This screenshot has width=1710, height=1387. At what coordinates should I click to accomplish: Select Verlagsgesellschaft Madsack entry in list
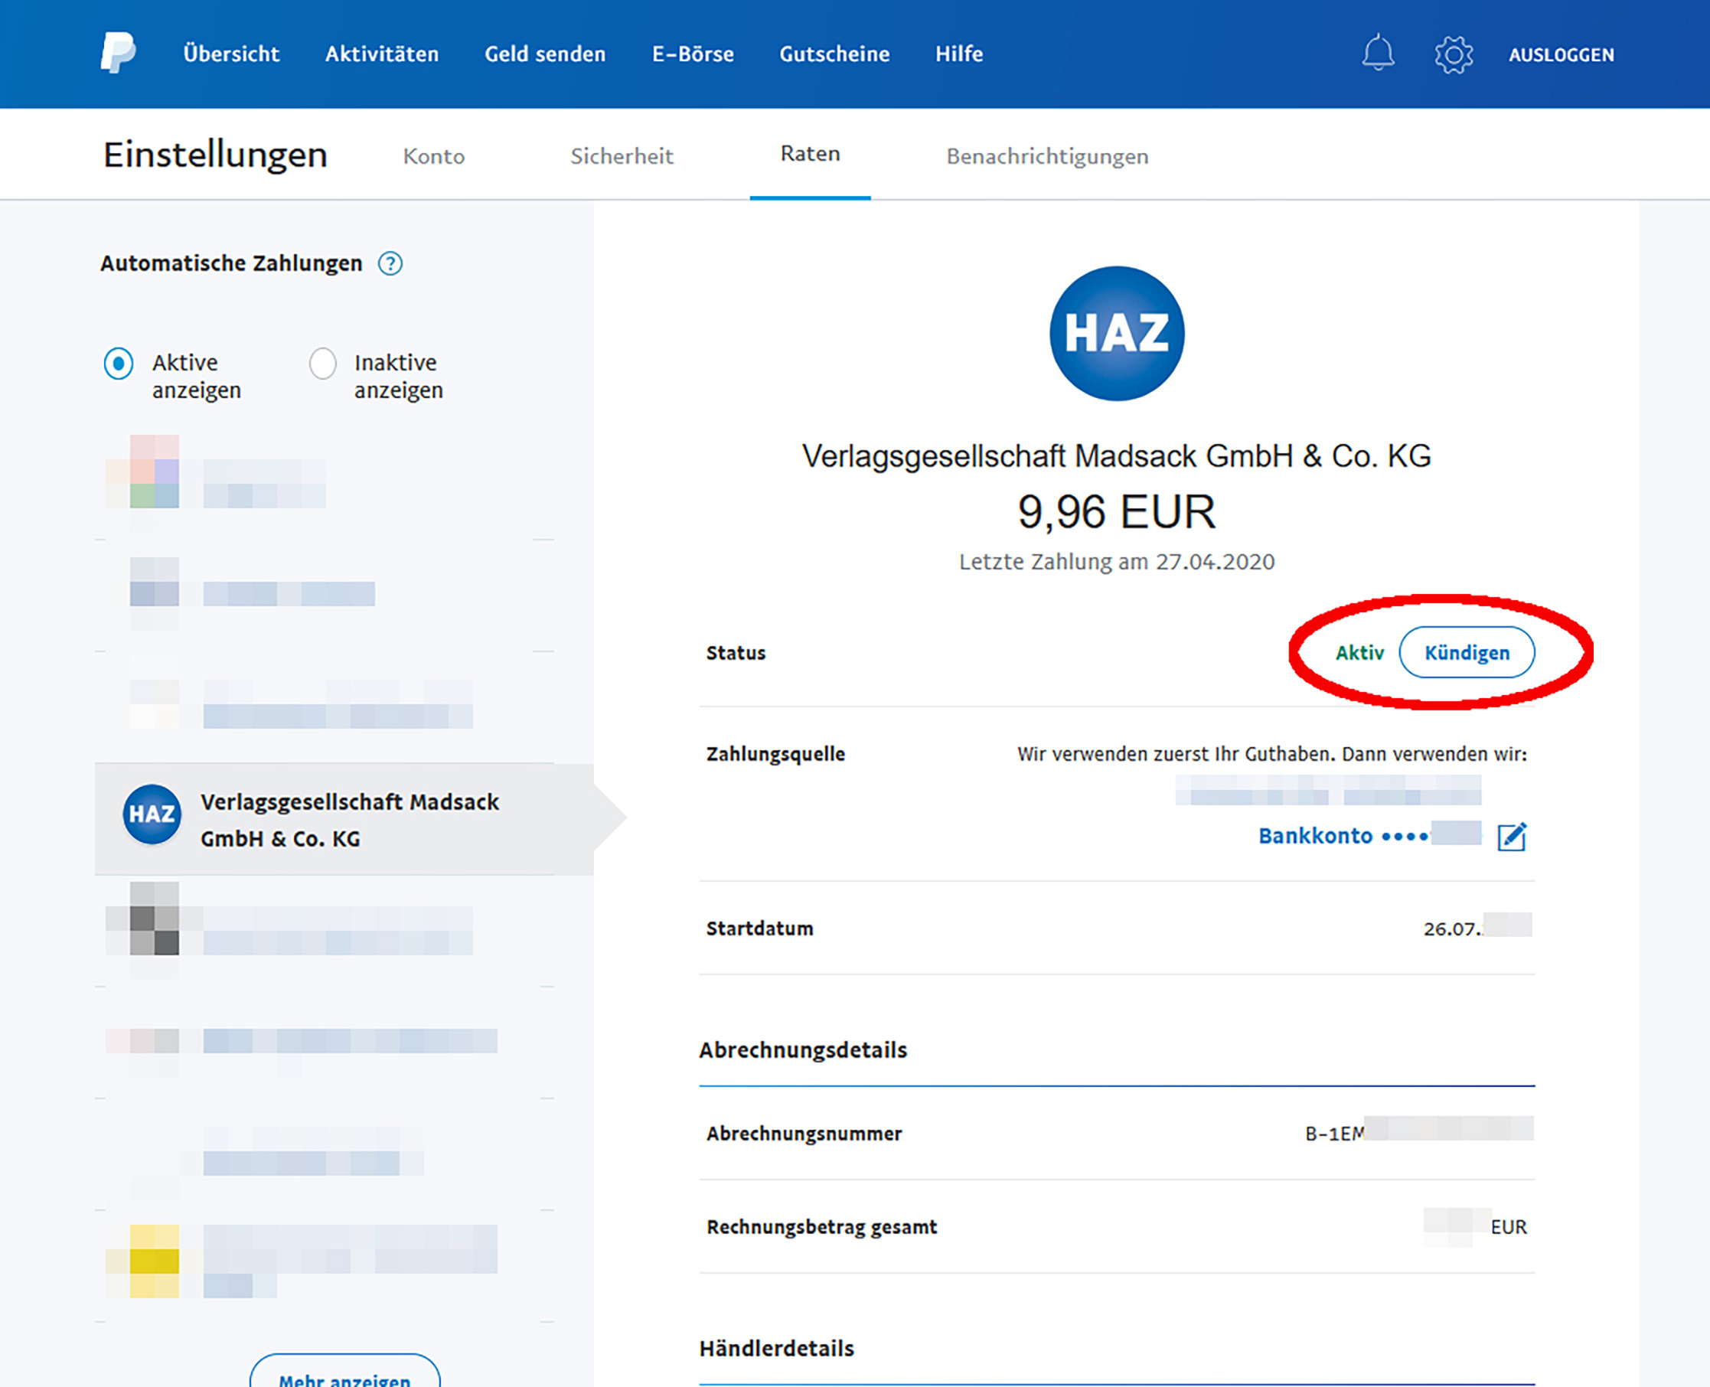tap(349, 820)
